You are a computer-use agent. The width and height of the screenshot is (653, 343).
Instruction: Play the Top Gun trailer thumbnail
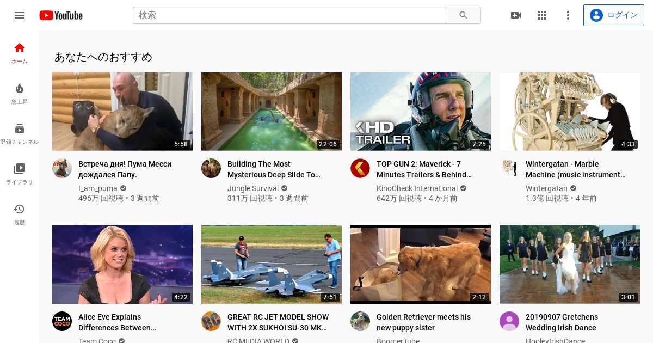coord(421,112)
